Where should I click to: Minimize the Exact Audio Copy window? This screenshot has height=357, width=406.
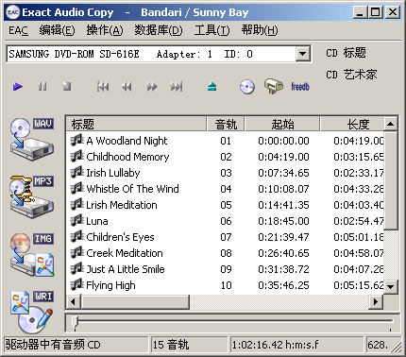tap(360, 12)
